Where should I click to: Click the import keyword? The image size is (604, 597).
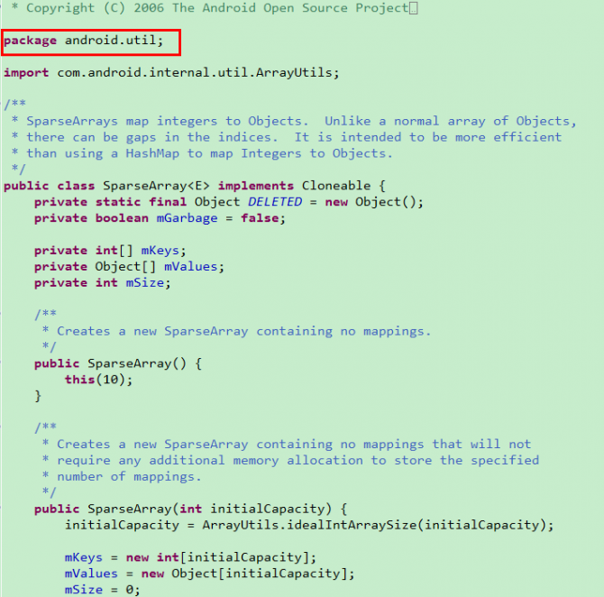pyautogui.click(x=26, y=72)
